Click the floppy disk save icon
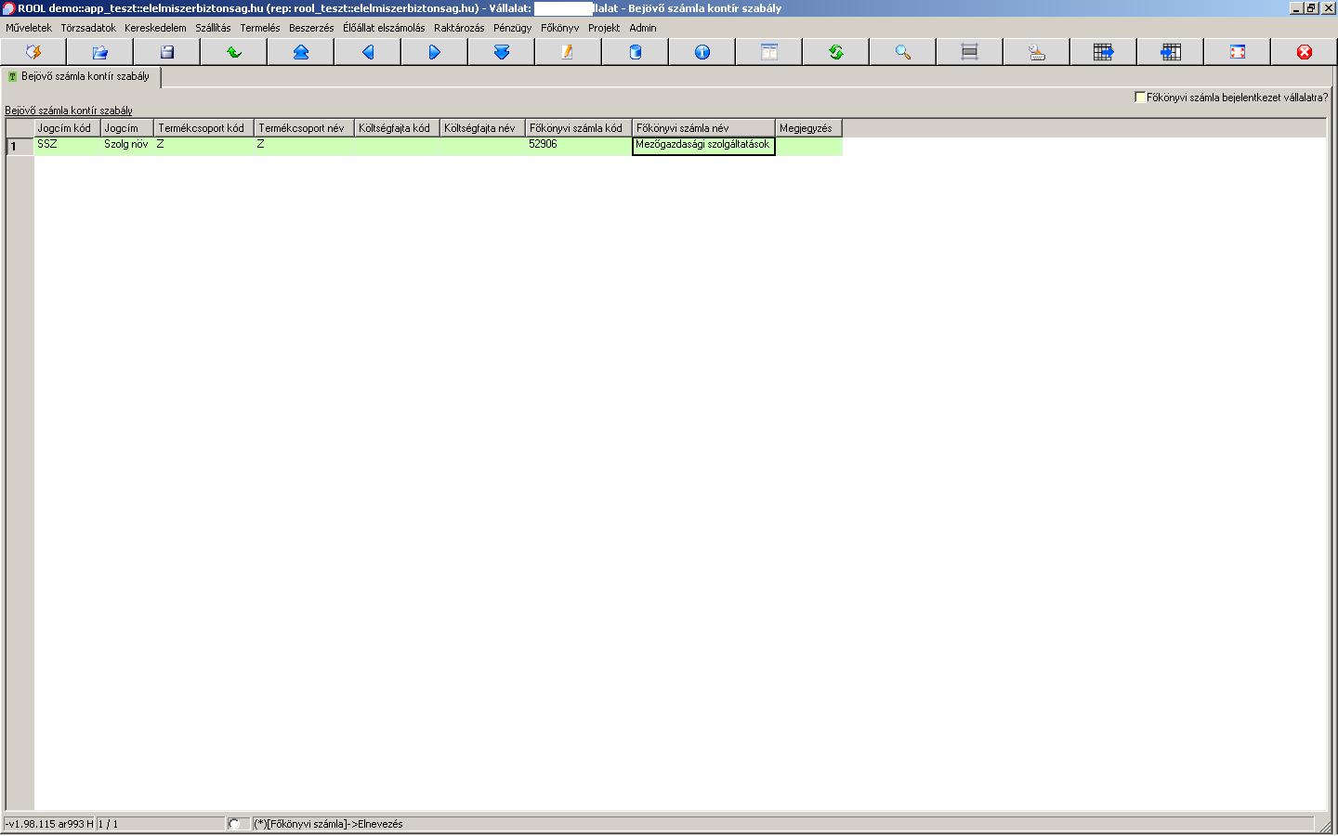The height and width of the screenshot is (836, 1338). 167,52
